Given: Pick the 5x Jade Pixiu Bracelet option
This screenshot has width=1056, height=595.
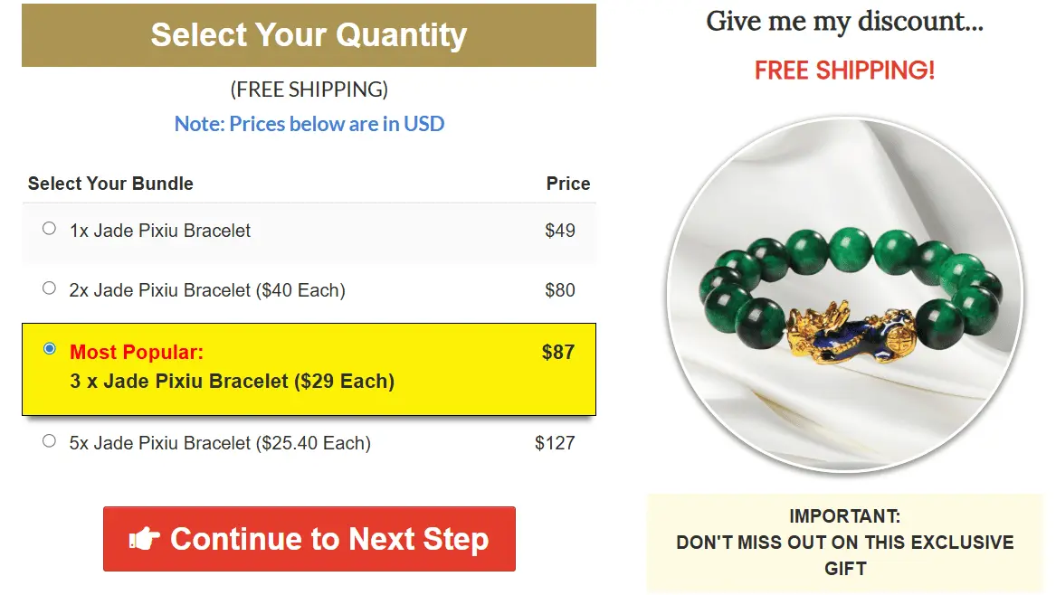Looking at the screenshot, I should [49, 440].
